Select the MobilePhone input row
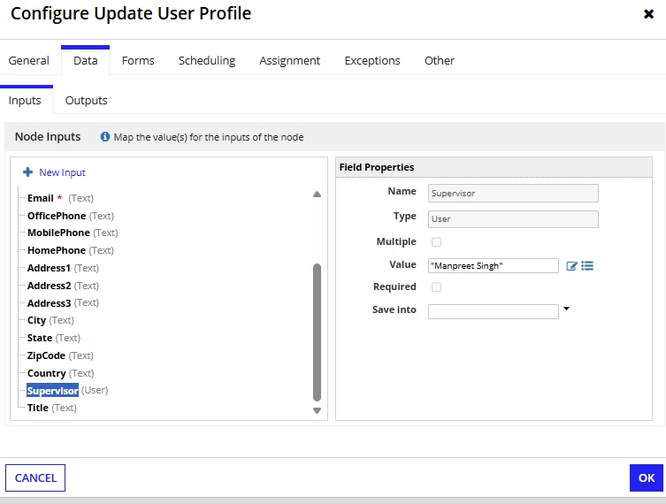 click(73, 233)
